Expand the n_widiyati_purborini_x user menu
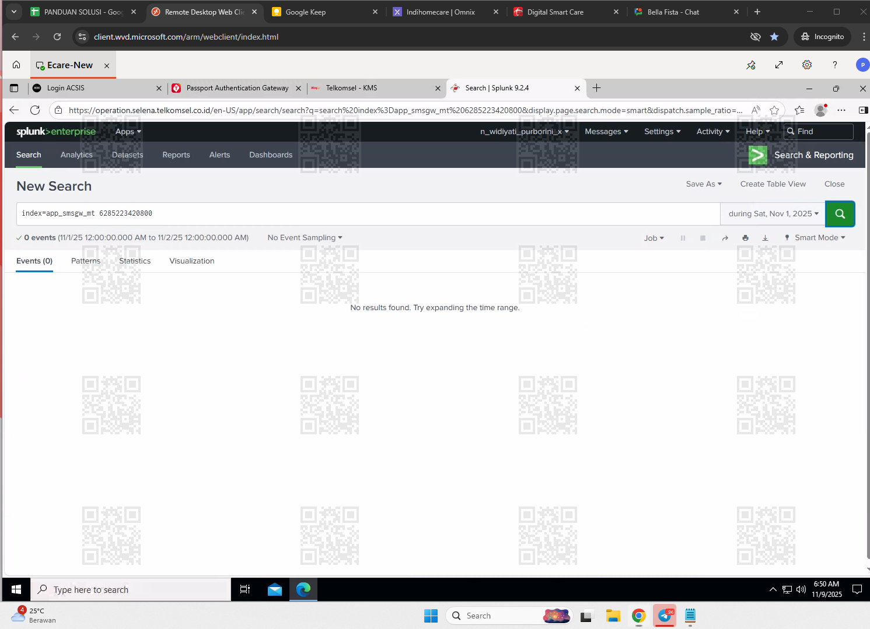Image resolution: width=870 pixels, height=629 pixels. (525, 132)
